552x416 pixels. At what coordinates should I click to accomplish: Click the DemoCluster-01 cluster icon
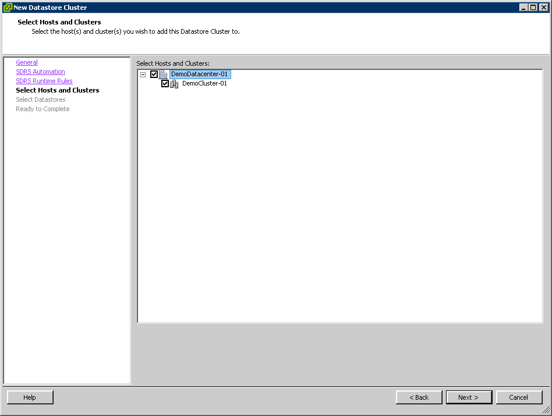point(174,84)
